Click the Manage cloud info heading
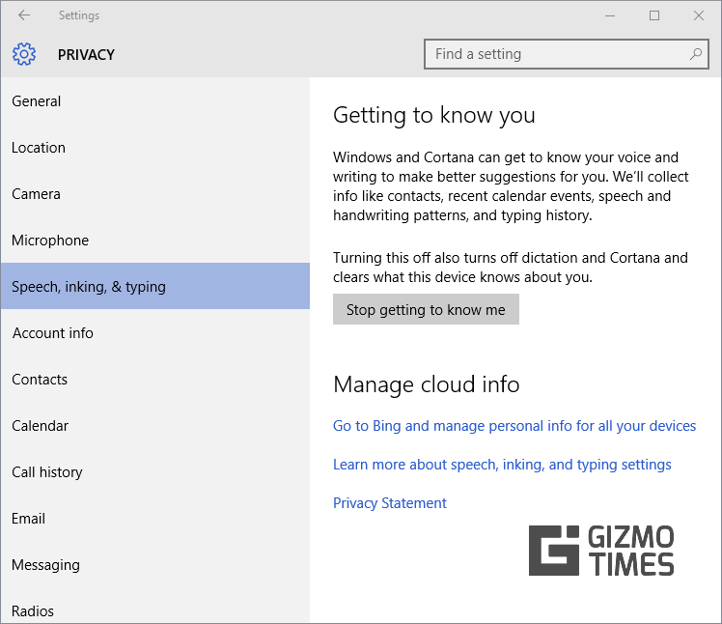722x624 pixels. pos(427,384)
